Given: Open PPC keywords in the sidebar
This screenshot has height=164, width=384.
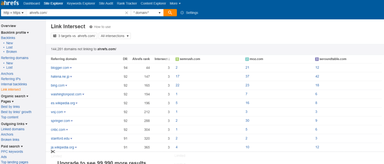Looking at the screenshot, I should 12,152.
